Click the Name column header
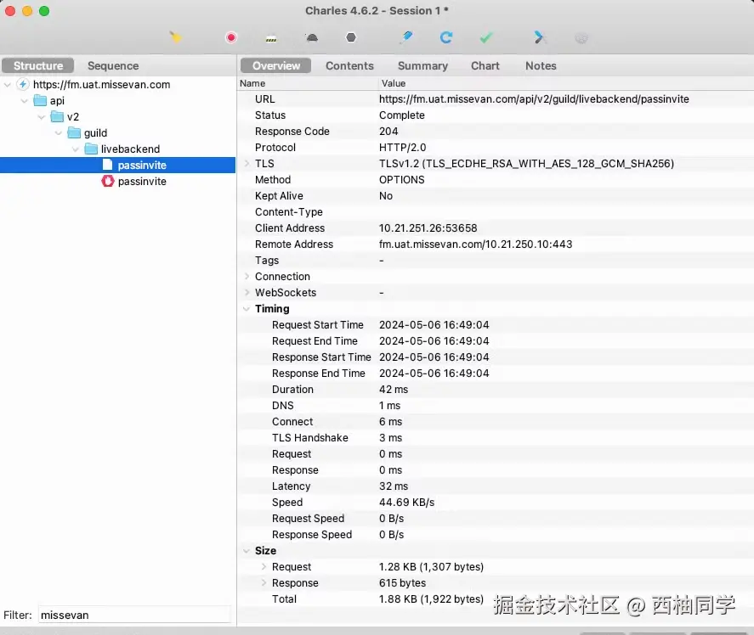 (252, 83)
